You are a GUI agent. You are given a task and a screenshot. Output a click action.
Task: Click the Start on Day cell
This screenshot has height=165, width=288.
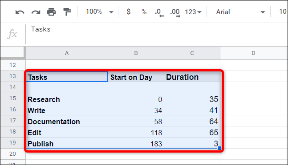pos(136,77)
